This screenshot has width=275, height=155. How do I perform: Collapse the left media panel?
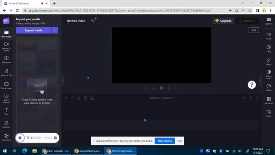click(63, 81)
